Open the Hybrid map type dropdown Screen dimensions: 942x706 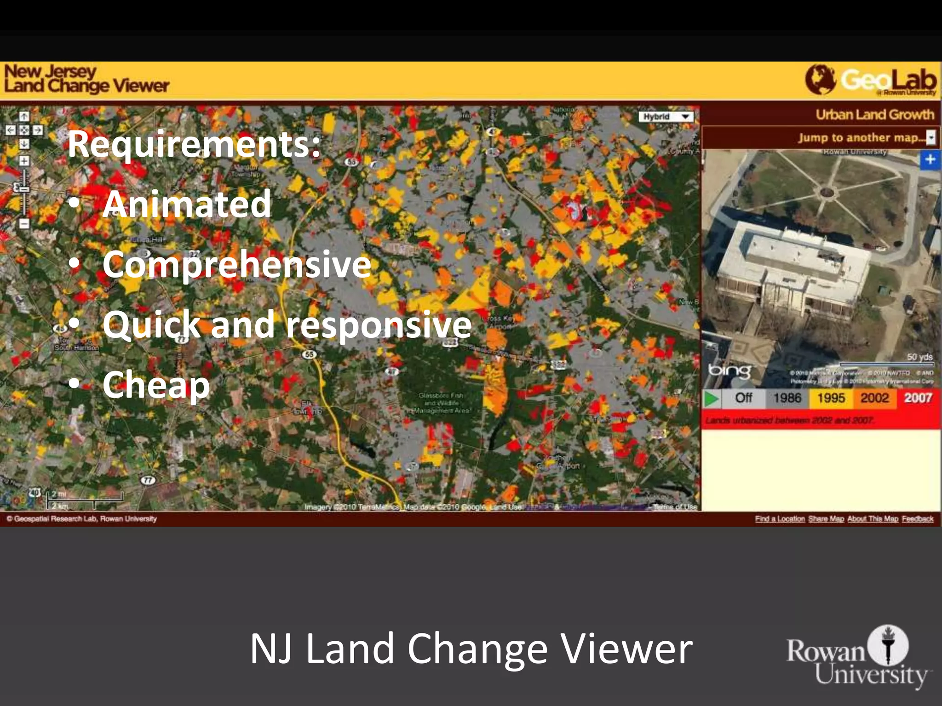666,117
